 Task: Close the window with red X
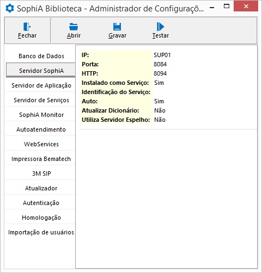pos(246,7)
